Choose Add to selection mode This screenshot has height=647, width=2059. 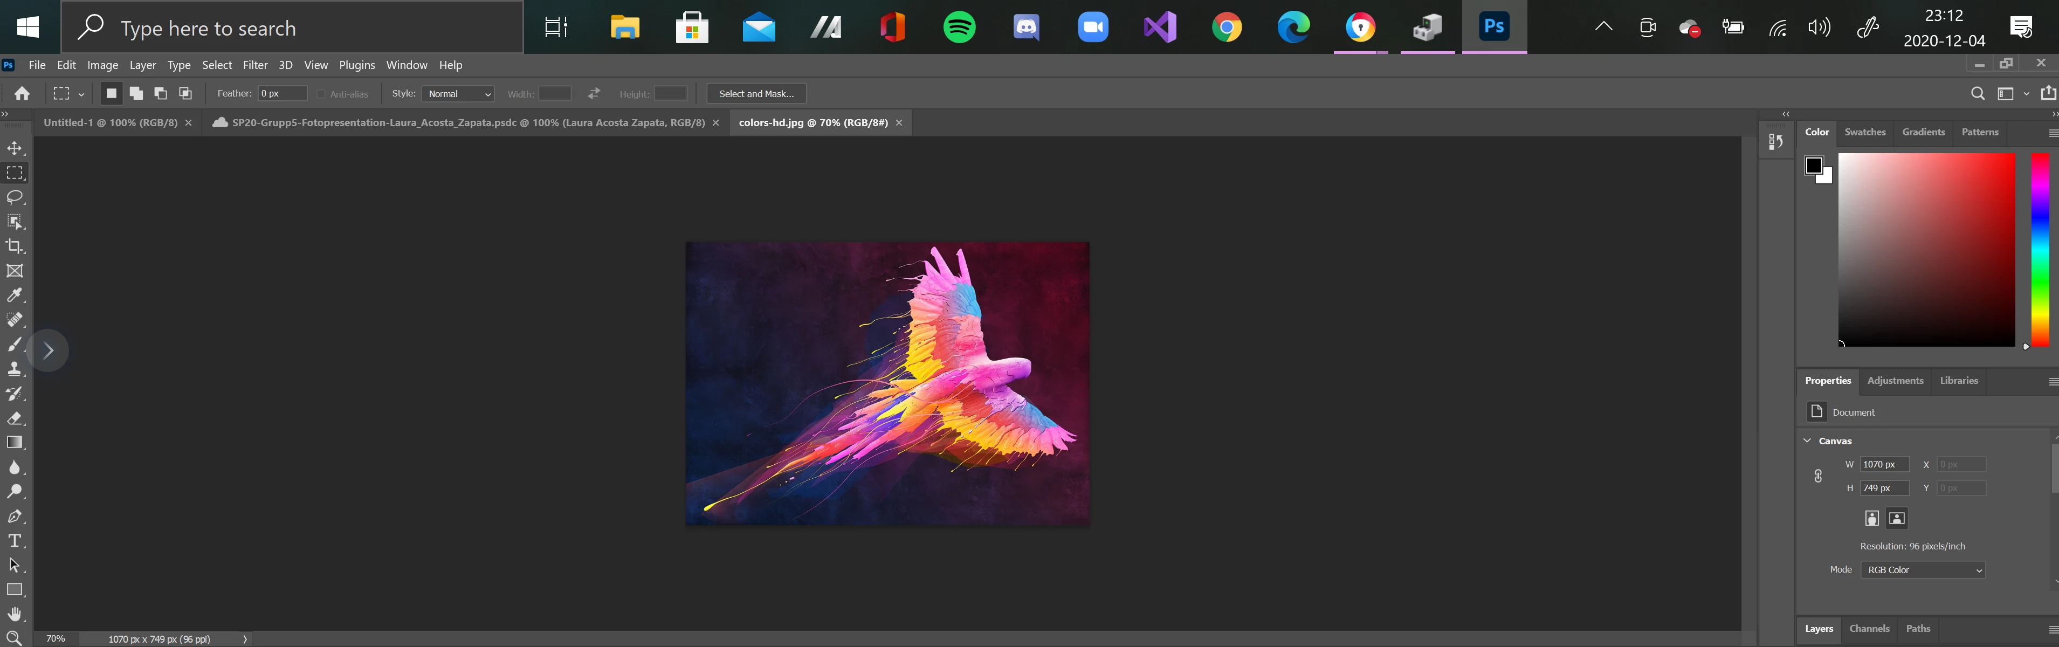(136, 94)
